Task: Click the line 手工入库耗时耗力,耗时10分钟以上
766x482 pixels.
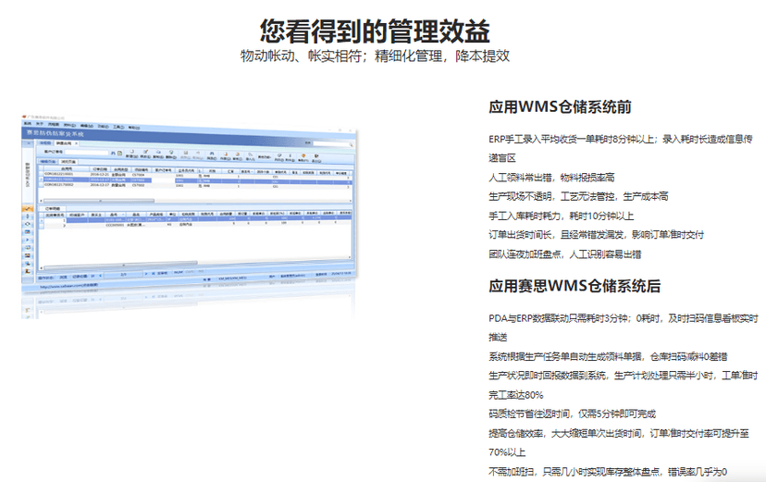Action: pyautogui.click(x=561, y=216)
